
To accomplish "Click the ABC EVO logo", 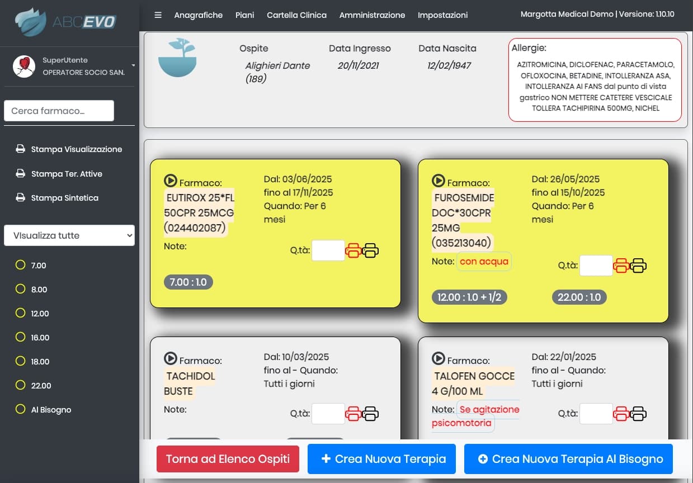I will [x=65, y=21].
